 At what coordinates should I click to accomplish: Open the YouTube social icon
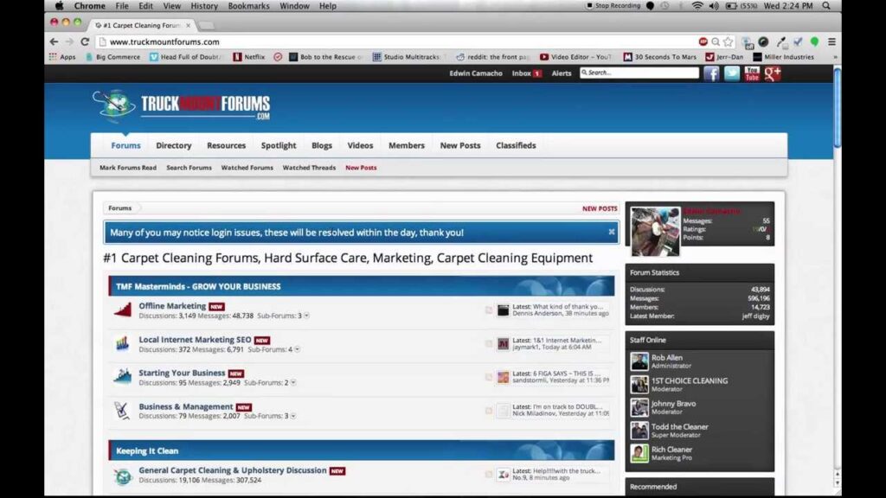pyautogui.click(x=752, y=73)
